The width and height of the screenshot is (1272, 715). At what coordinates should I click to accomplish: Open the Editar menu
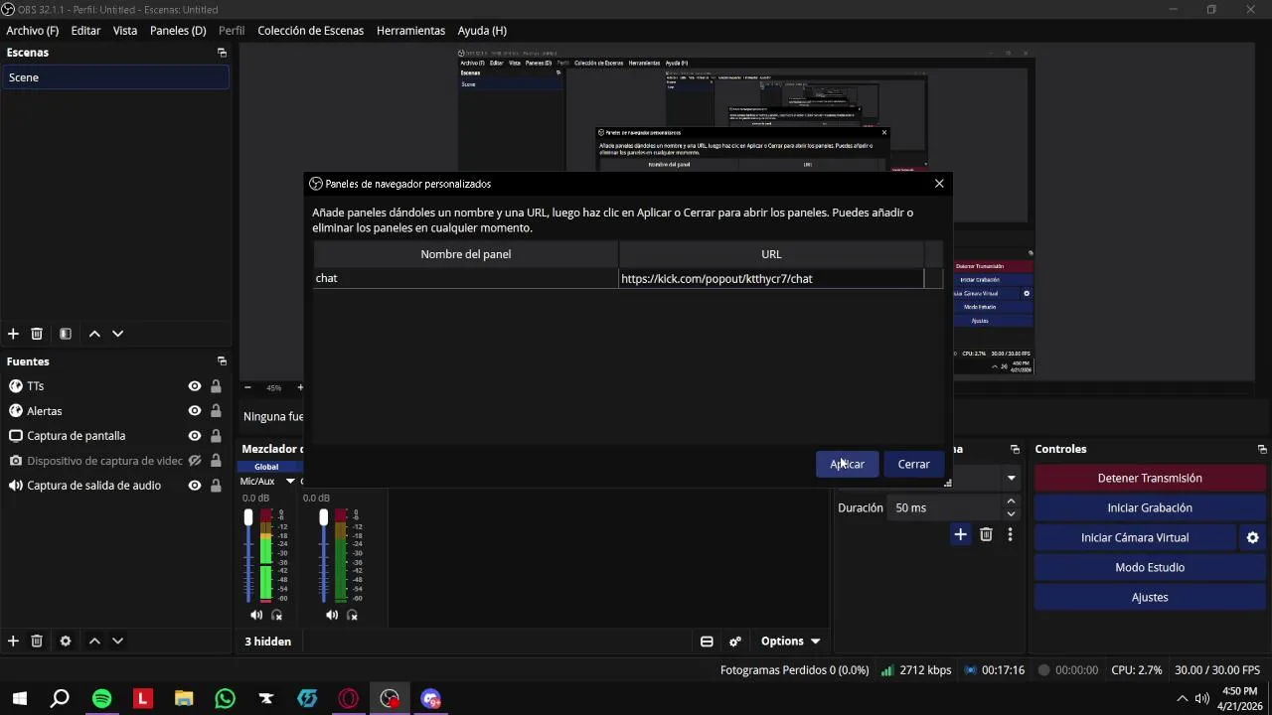[85, 31]
